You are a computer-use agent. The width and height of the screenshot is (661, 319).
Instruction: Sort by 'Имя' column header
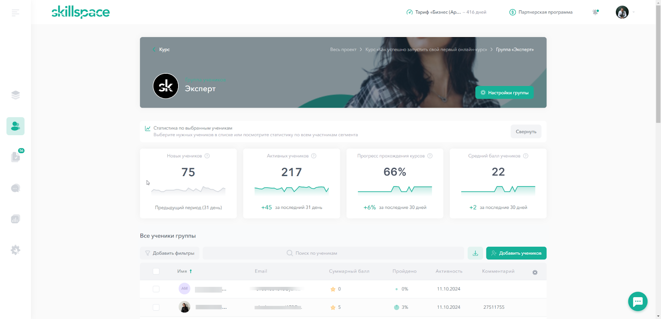185,271
